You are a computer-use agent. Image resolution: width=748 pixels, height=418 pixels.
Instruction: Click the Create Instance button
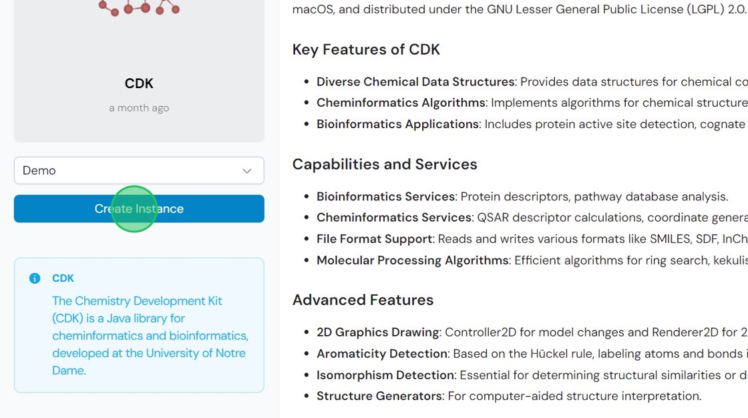tap(139, 208)
